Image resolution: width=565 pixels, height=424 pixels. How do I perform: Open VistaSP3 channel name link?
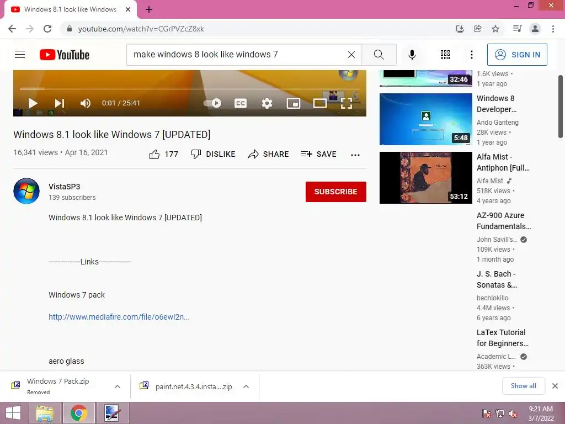[65, 187]
